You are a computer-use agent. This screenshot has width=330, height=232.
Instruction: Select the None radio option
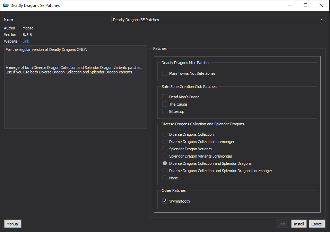point(165,178)
